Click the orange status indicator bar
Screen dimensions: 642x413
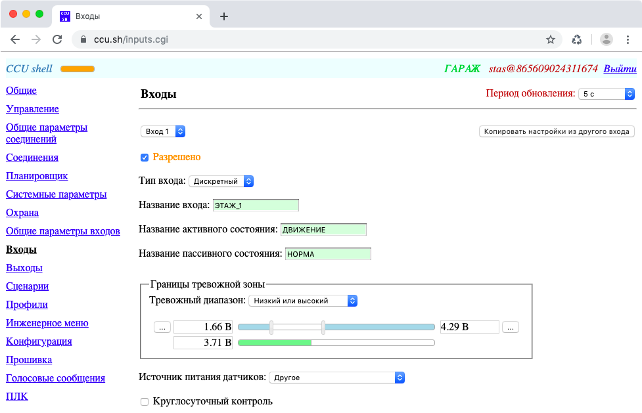78,69
